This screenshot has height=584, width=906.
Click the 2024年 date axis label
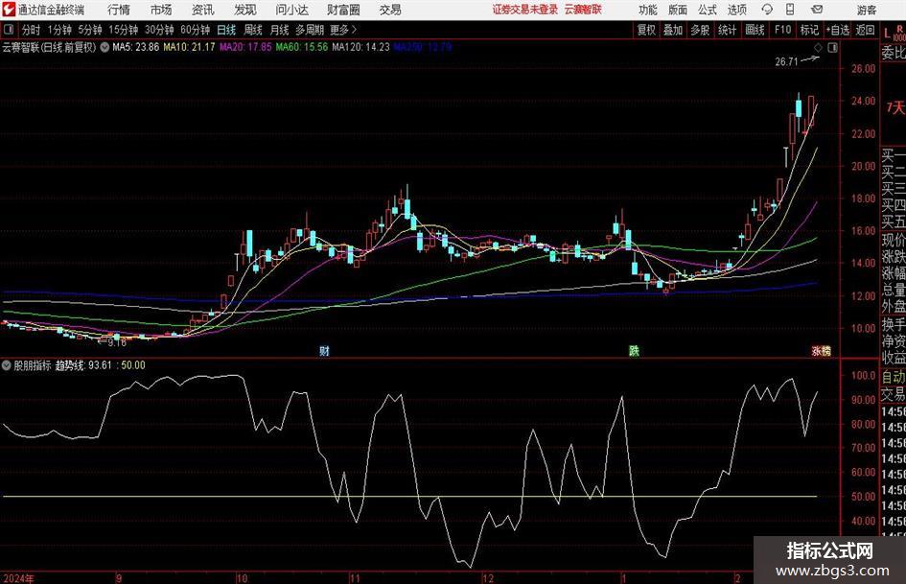pyautogui.click(x=18, y=578)
